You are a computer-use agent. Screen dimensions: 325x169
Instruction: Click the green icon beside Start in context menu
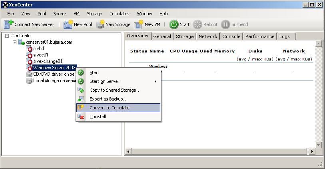(x=81, y=72)
